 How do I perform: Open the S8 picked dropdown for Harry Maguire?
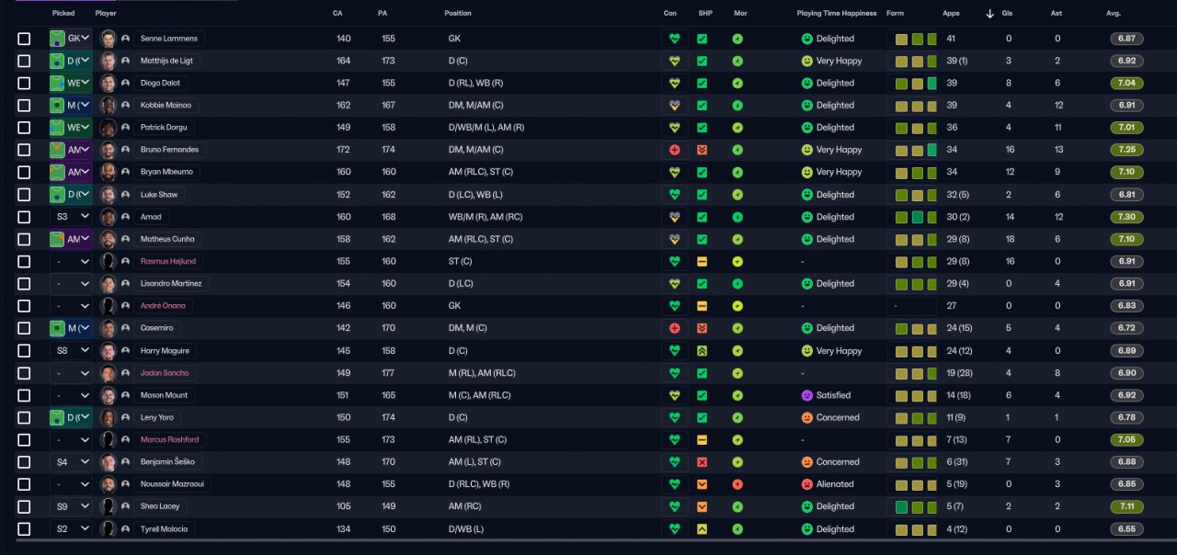(71, 351)
